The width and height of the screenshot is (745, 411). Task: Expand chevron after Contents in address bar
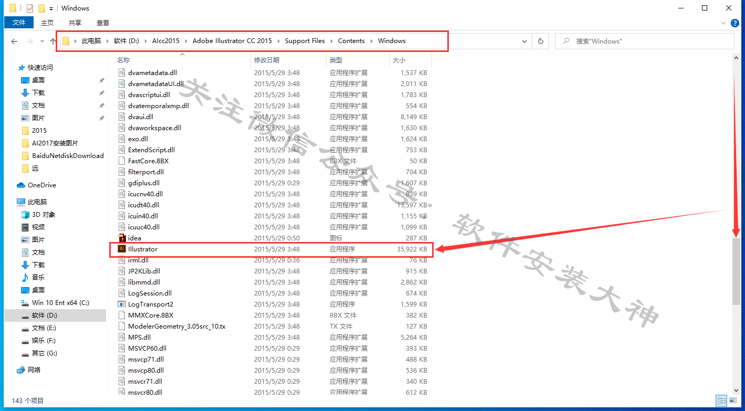pyautogui.click(x=371, y=41)
